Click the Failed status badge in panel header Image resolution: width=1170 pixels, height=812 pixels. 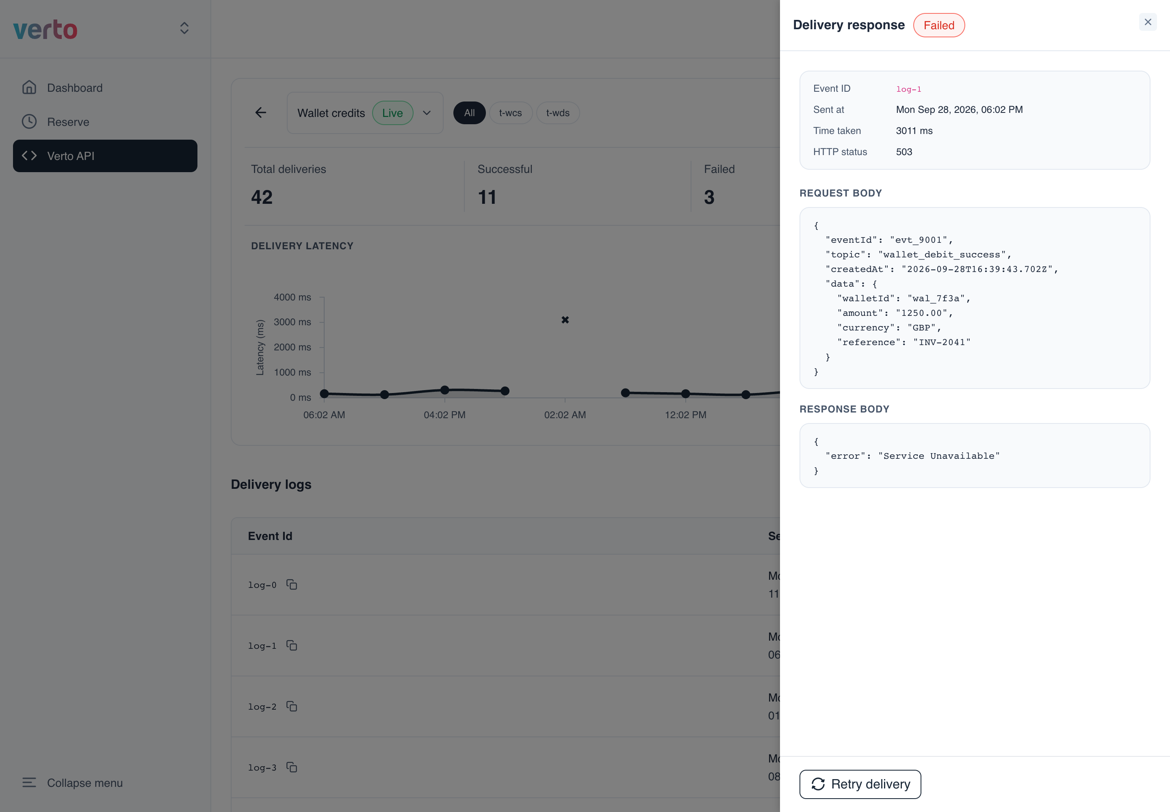pyautogui.click(x=939, y=26)
